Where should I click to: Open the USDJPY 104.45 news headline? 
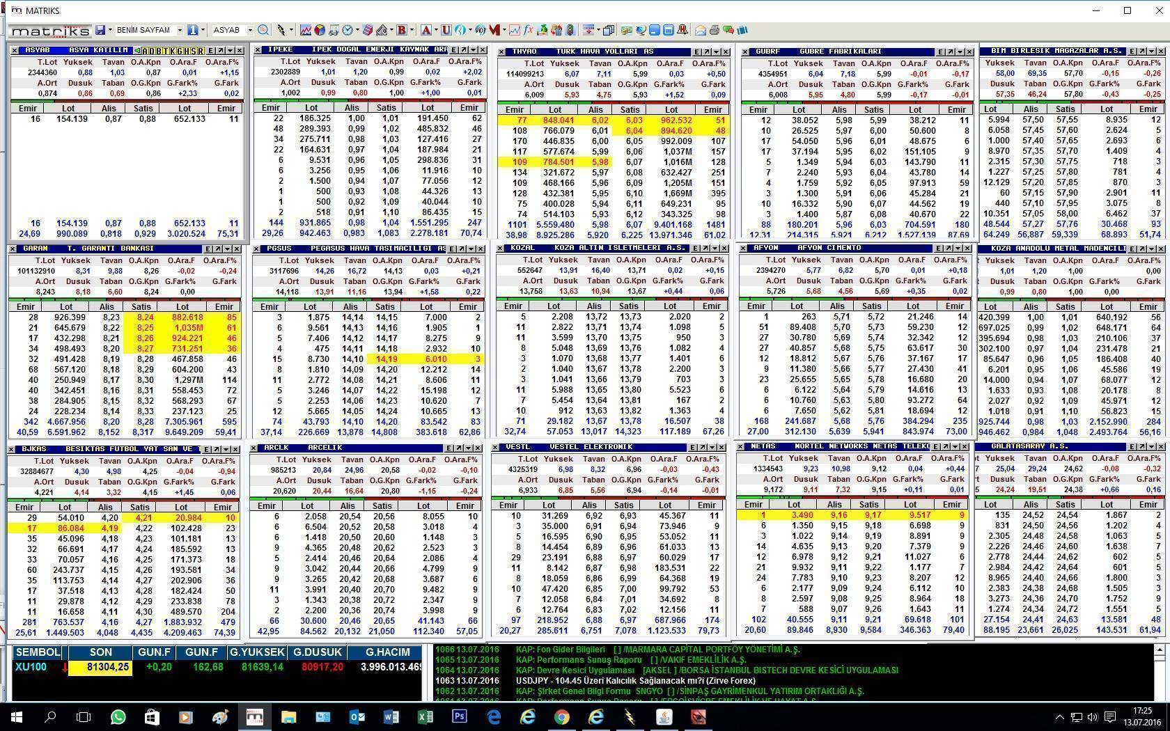pos(635,680)
